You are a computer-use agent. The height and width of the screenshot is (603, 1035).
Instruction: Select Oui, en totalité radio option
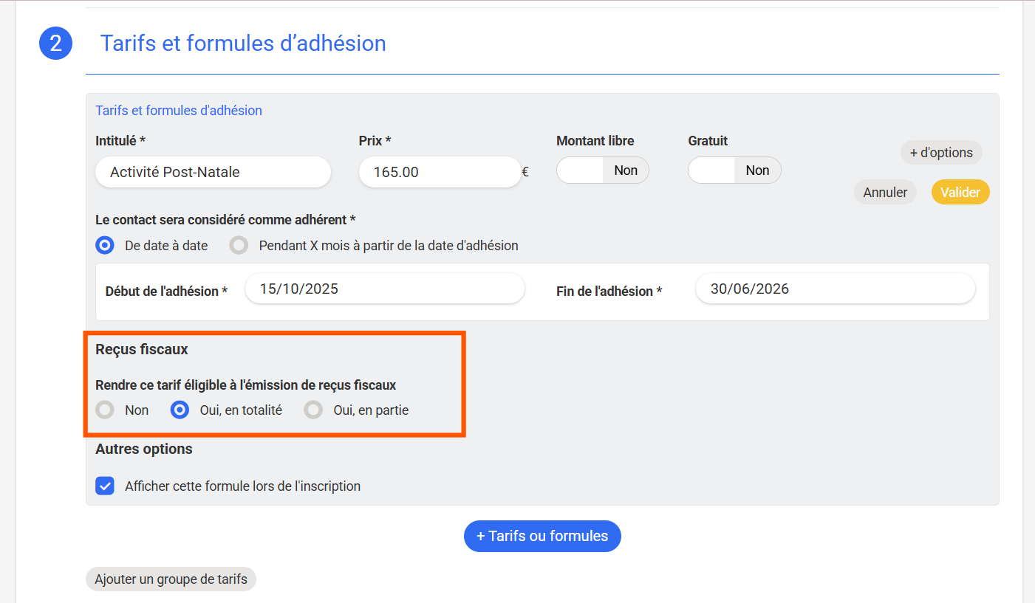(180, 410)
